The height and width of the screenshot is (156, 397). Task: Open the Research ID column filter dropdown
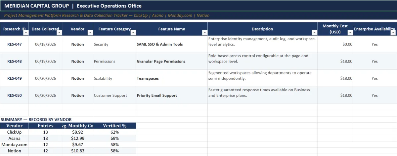(26, 33)
